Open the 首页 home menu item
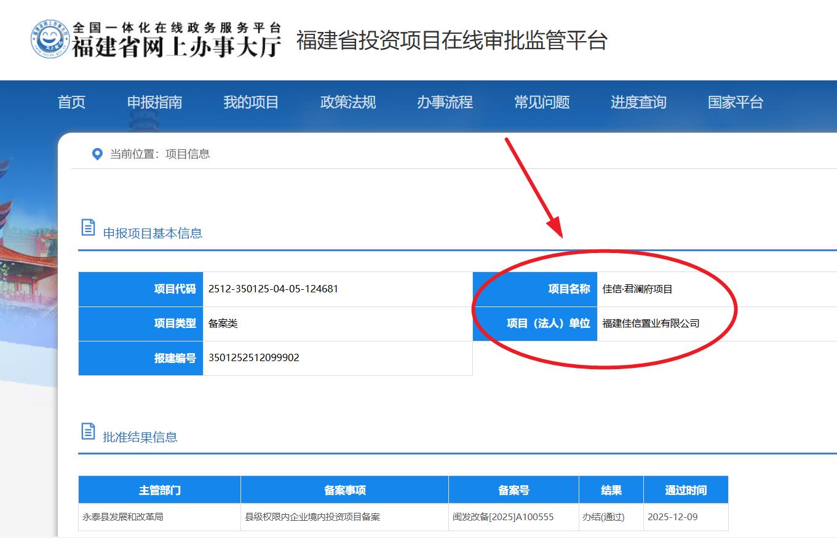This screenshot has height=538, width=837. click(71, 102)
